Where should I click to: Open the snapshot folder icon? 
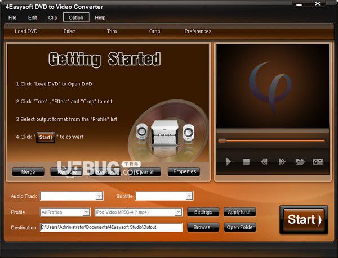[300, 161]
